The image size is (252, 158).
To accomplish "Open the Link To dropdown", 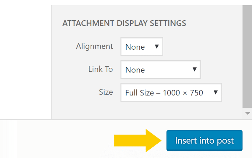I will (161, 70).
